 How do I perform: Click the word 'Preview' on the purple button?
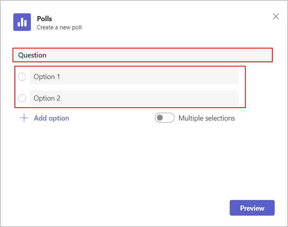pos(252,208)
